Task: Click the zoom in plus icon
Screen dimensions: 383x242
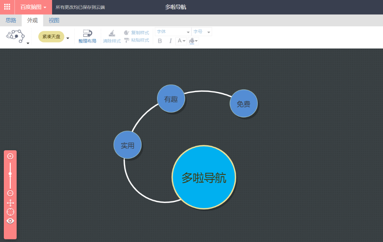Action: tap(10, 156)
